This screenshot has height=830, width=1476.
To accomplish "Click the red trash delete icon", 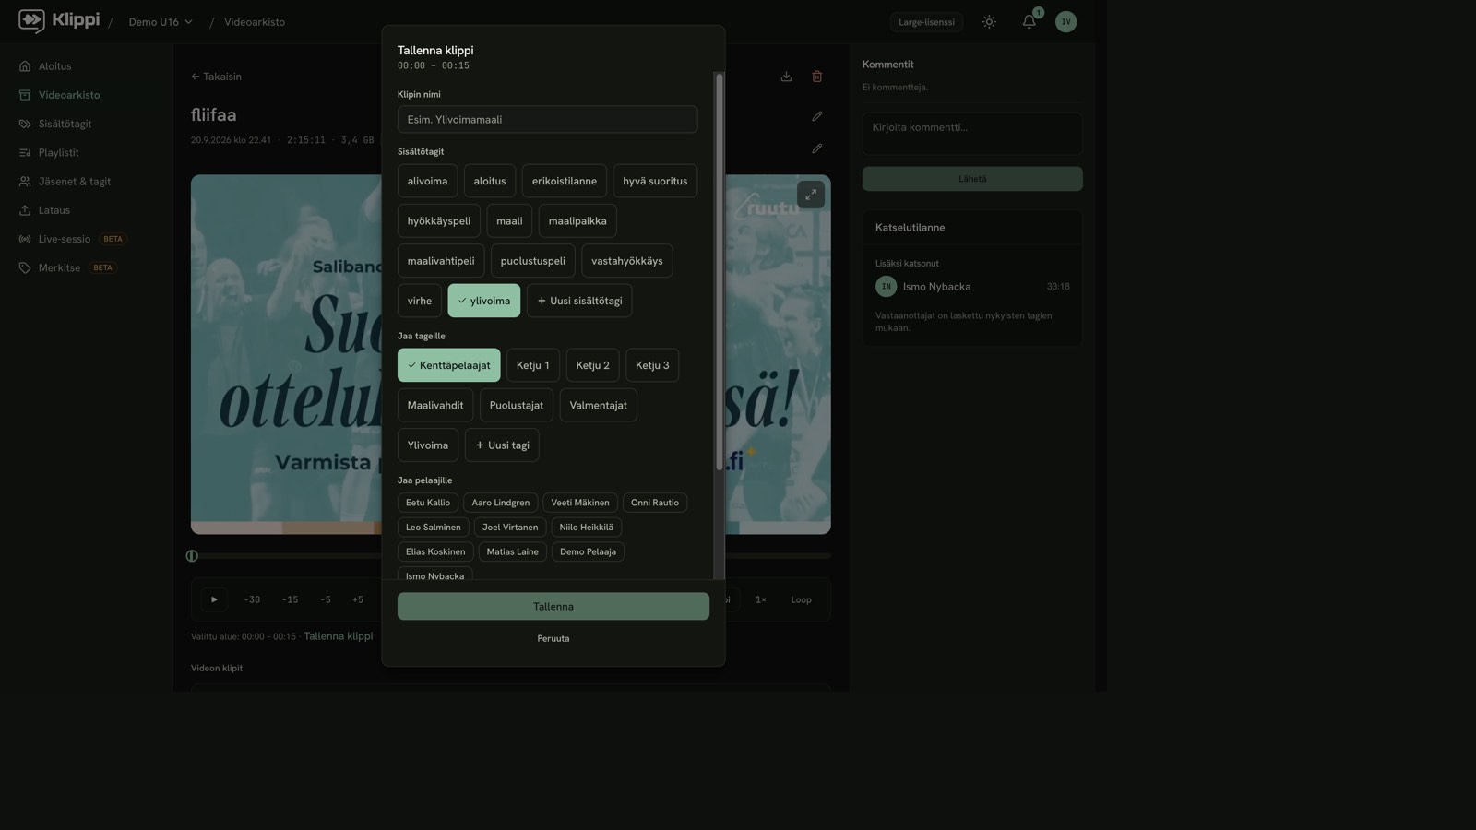I will [817, 77].
